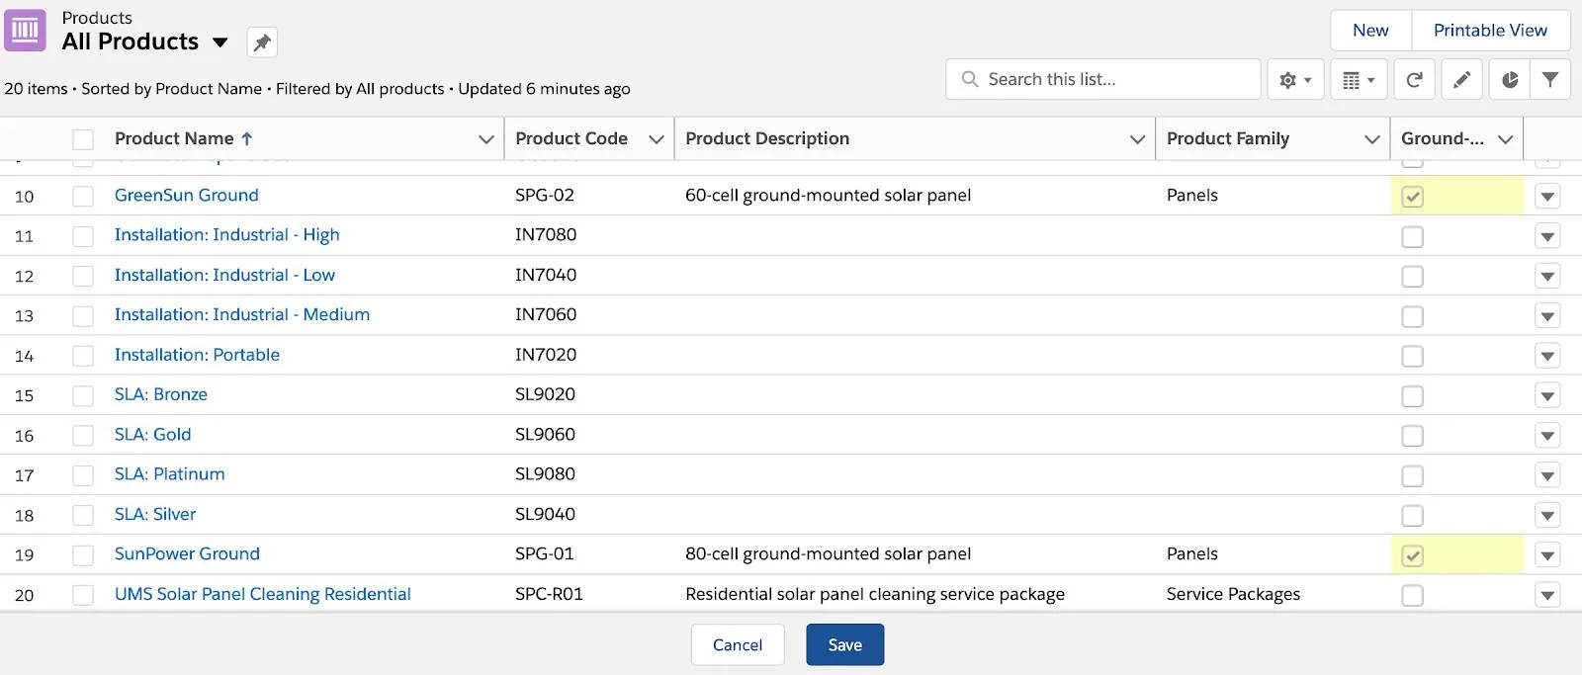Click 80-cell ground-mounted solar panel description

coord(829,554)
